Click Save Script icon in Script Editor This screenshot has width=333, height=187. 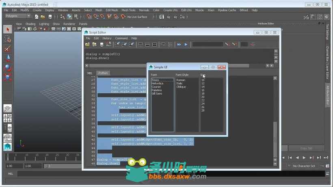(x=102, y=44)
